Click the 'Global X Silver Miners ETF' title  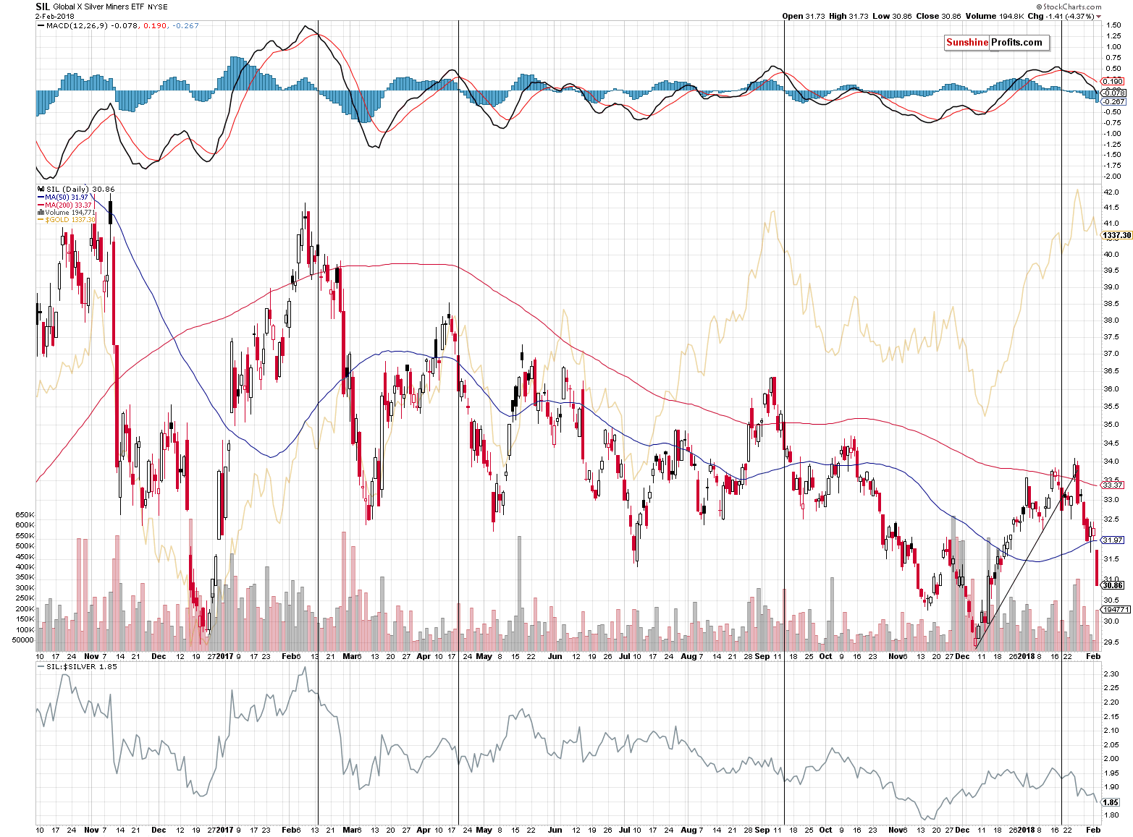coord(98,7)
